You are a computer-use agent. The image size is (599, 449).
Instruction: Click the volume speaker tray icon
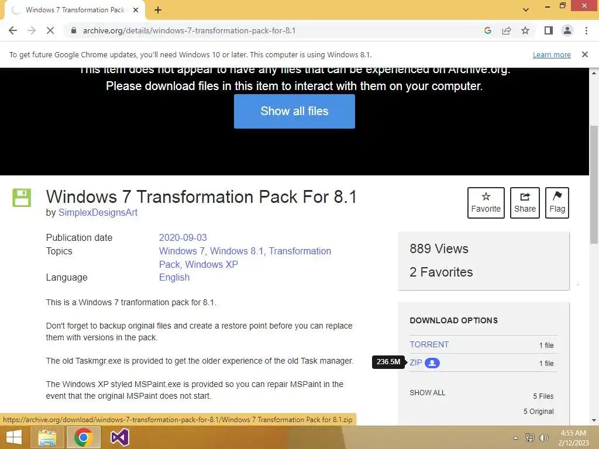coord(543,437)
